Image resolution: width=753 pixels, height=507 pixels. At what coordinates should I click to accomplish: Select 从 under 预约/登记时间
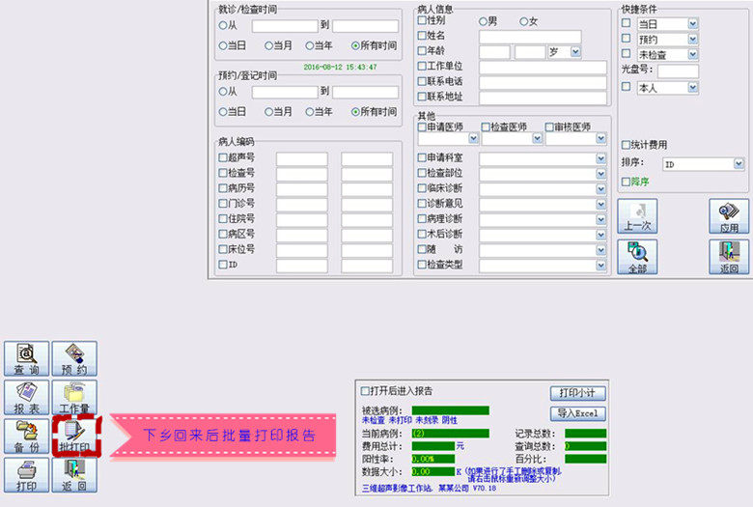tap(223, 91)
